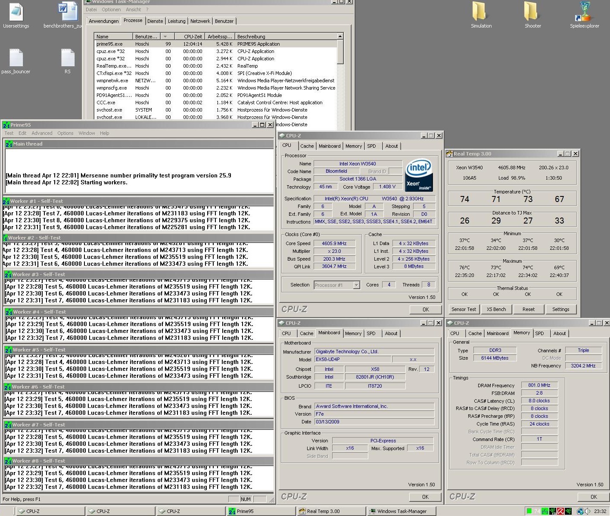Click the NB Frequency value 3204.2 MHz
This screenshot has width=610, height=516.
coord(583,366)
